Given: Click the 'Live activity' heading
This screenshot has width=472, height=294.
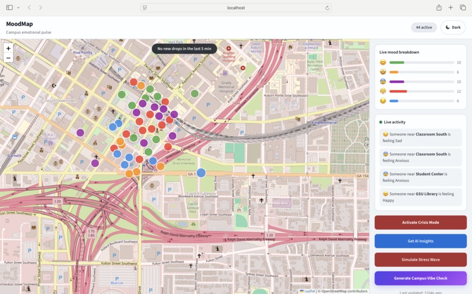Looking at the screenshot, I should [395, 122].
